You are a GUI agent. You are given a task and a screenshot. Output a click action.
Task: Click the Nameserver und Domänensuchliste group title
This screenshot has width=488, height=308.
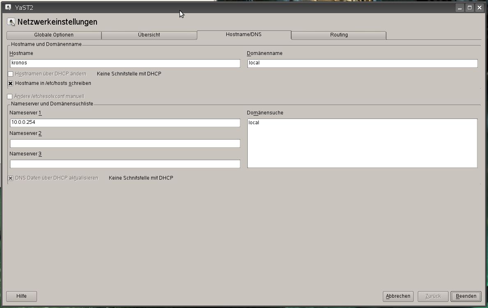(52, 104)
